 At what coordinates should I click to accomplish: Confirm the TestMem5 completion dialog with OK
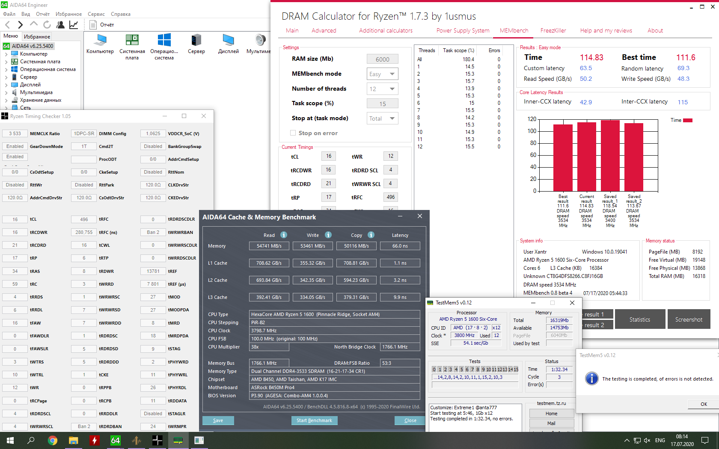pos(704,404)
